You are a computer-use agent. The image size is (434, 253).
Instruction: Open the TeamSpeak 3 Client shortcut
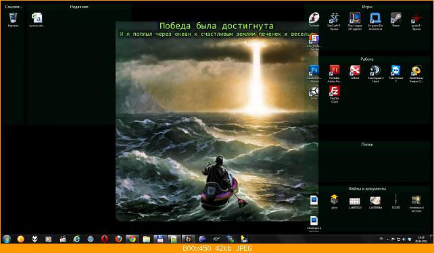click(x=375, y=74)
